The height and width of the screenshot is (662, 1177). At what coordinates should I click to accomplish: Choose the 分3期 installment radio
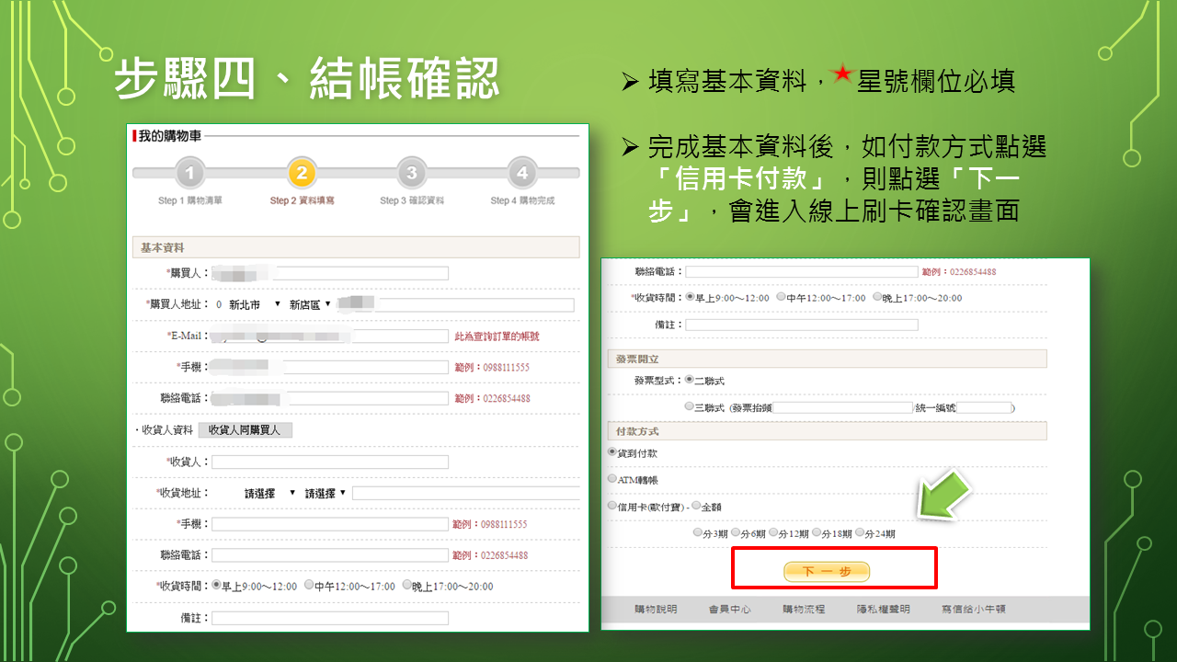click(x=697, y=532)
